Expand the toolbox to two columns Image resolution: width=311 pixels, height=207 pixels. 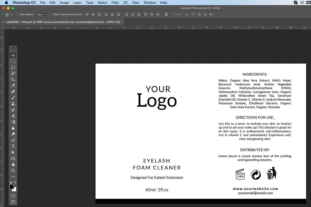coord(15,47)
